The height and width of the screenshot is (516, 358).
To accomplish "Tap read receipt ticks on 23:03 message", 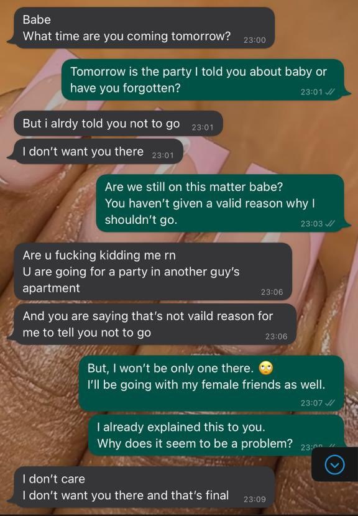I will pos(329,224).
